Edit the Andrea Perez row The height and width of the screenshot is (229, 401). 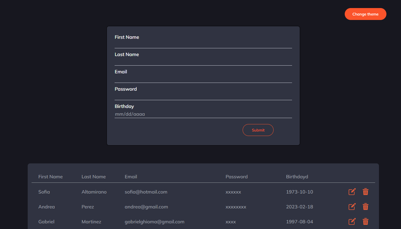point(352,207)
